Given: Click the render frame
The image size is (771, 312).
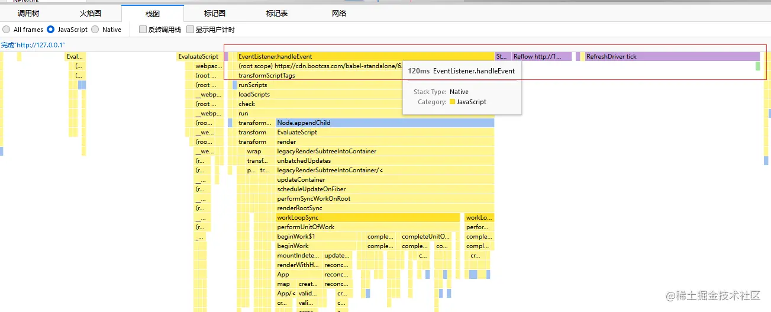Looking at the screenshot, I should click(385, 142).
